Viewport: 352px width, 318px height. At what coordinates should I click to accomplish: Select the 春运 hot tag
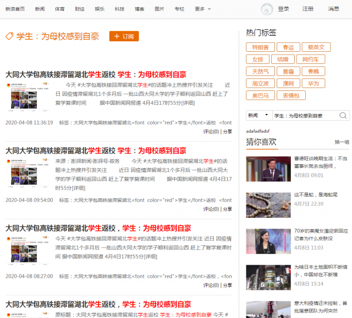click(288, 47)
